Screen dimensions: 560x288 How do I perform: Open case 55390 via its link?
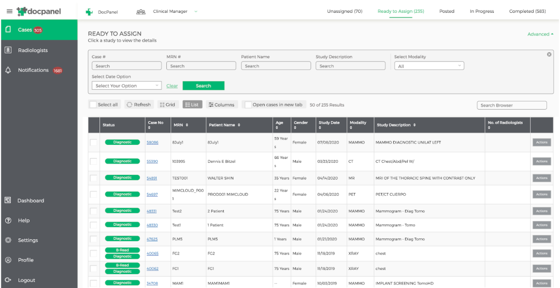(x=152, y=161)
